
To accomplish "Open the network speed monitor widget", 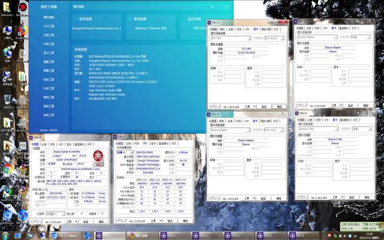I will tap(362, 227).
